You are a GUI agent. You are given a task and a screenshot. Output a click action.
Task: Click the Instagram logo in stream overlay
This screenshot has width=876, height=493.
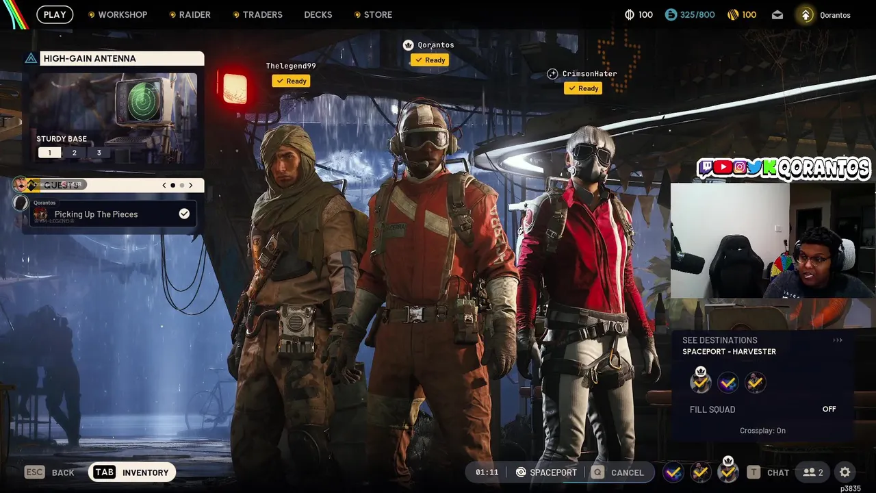(740, 168)
